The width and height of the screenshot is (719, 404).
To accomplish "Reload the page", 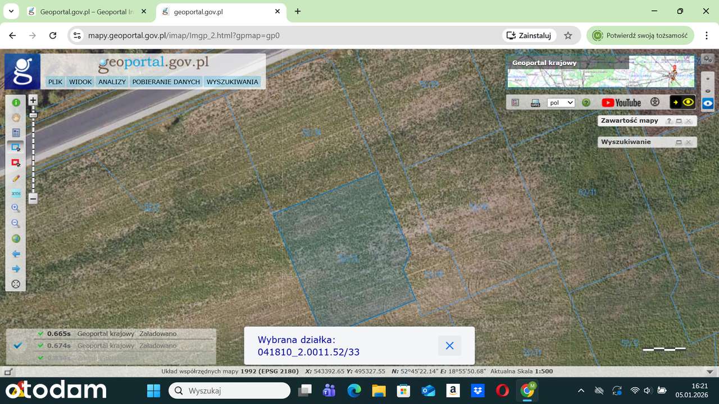I will tap(53, 35).
